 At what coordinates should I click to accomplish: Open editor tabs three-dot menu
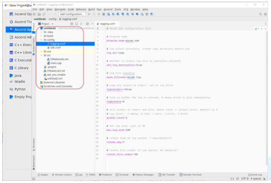pyautogui.click(x=265, y=24)
